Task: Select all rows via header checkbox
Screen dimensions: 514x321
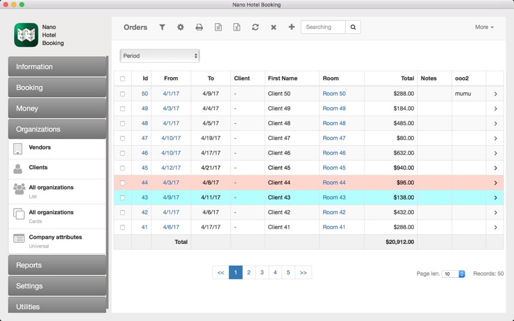Action: coord(123,78)
